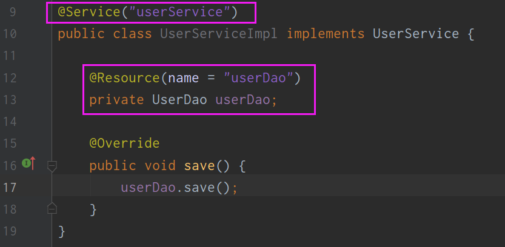Viewport: 505px width, 247px height.
Task: Click the "userService" string literal
Action: click(x=179, y=13)
